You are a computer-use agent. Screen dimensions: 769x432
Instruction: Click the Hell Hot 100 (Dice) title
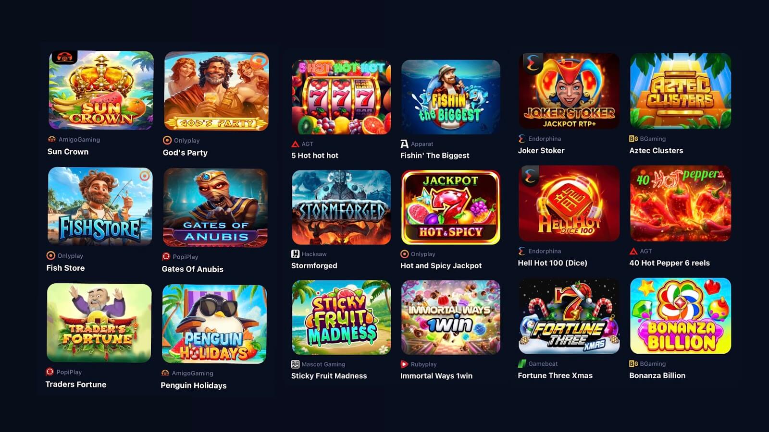tap(553, 263)
